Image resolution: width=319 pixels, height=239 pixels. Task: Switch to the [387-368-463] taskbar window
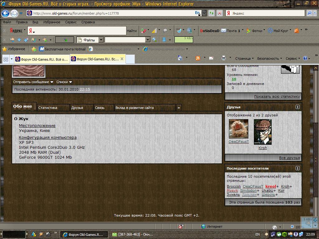(x=133, y=234)
